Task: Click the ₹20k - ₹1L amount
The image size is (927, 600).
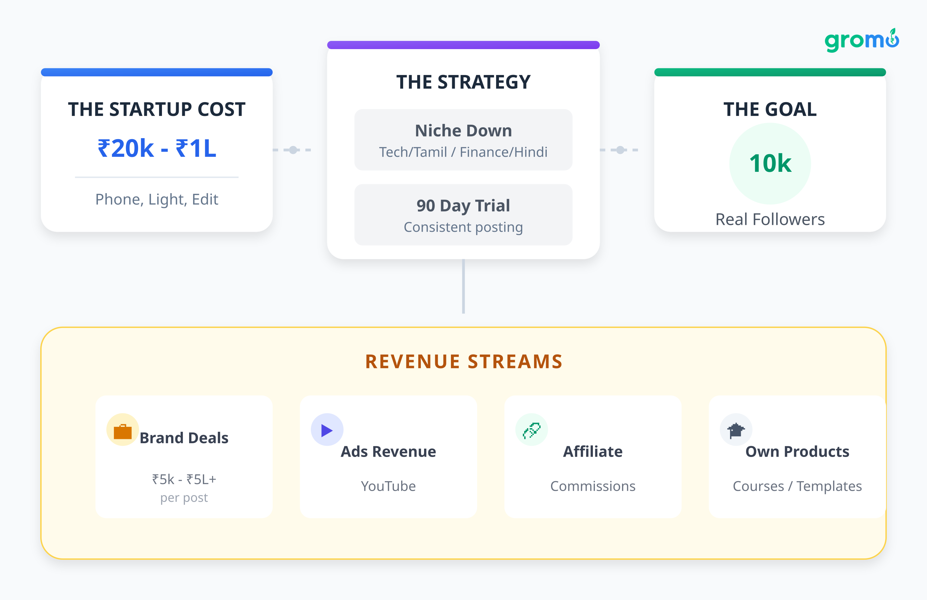Action: (x=157, y=148)
